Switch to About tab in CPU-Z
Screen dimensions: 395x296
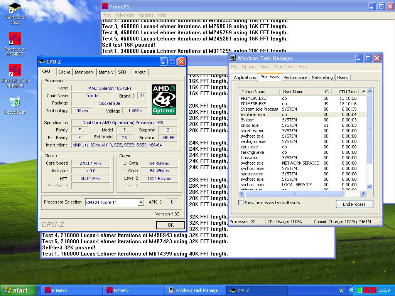140,72
